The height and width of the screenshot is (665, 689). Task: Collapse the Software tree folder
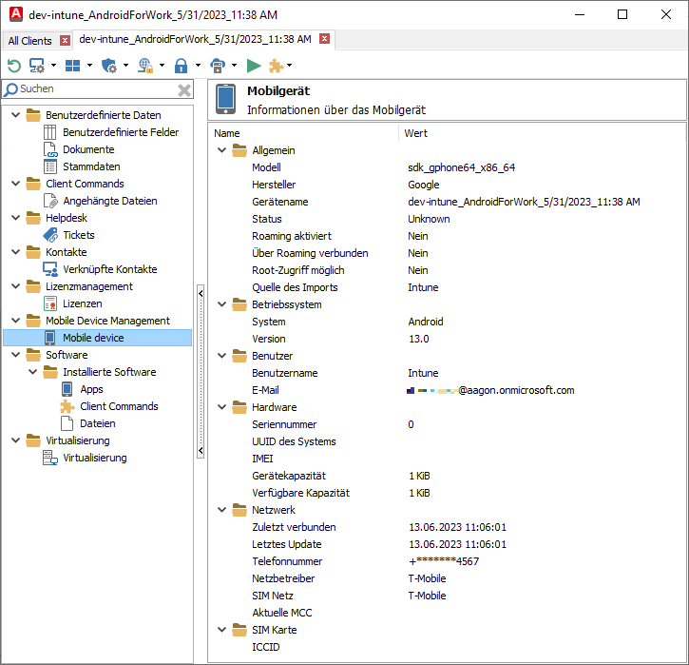coord(16,355)
